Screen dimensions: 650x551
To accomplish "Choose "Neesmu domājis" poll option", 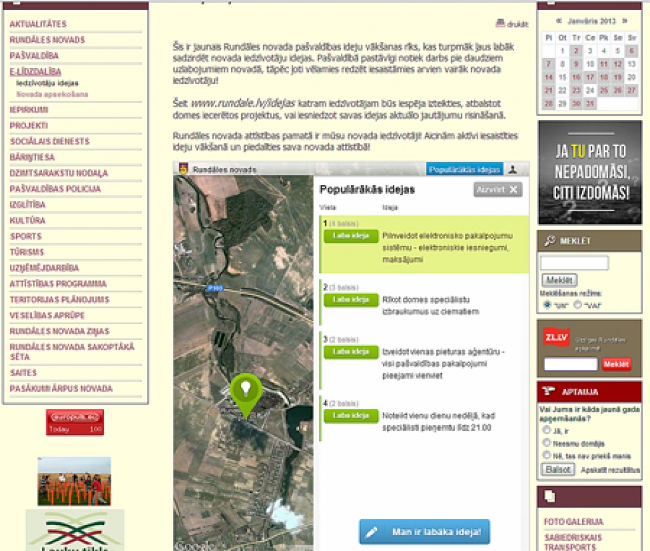I will click(546, 443).
